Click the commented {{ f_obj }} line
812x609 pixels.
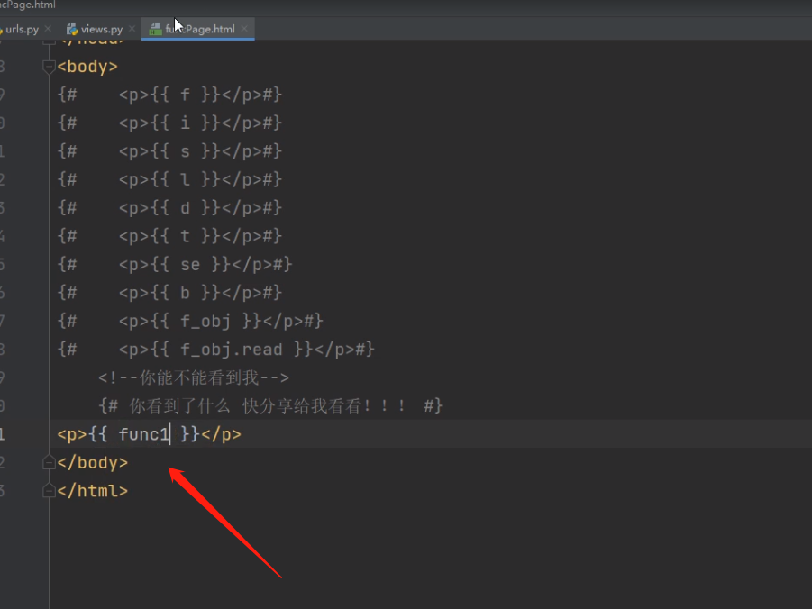190,321
